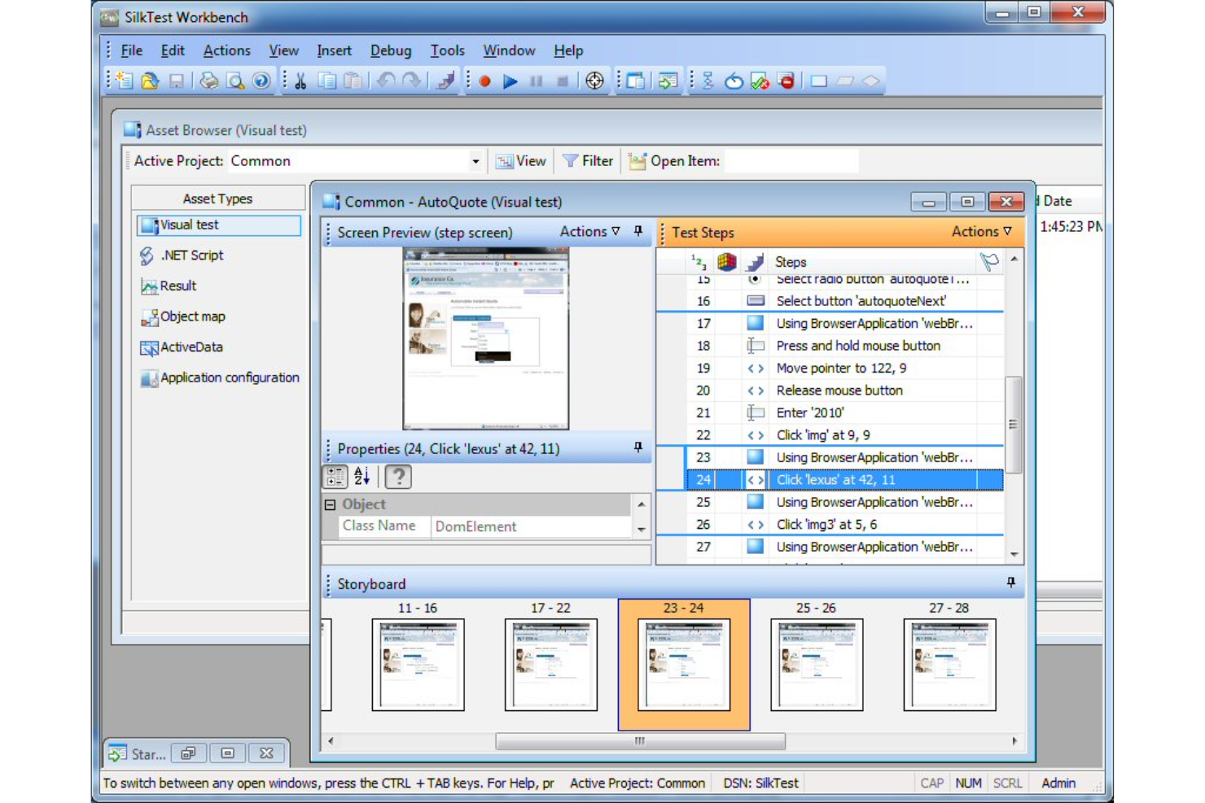Open the Active Project dropdown
This screenshot has height=803, width=1205.
pyautogui.click(x=476, y=161)
